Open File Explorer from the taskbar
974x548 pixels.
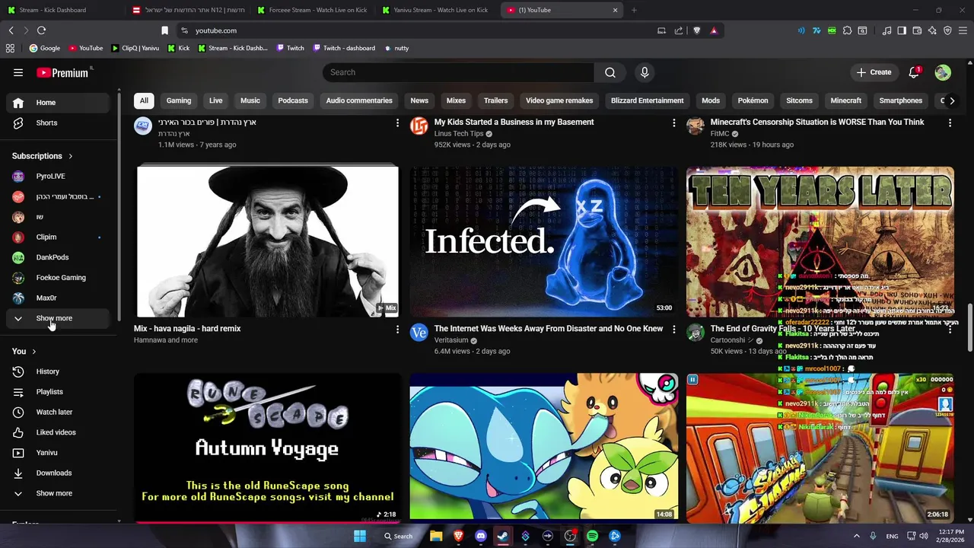click(x=436, y=536)
